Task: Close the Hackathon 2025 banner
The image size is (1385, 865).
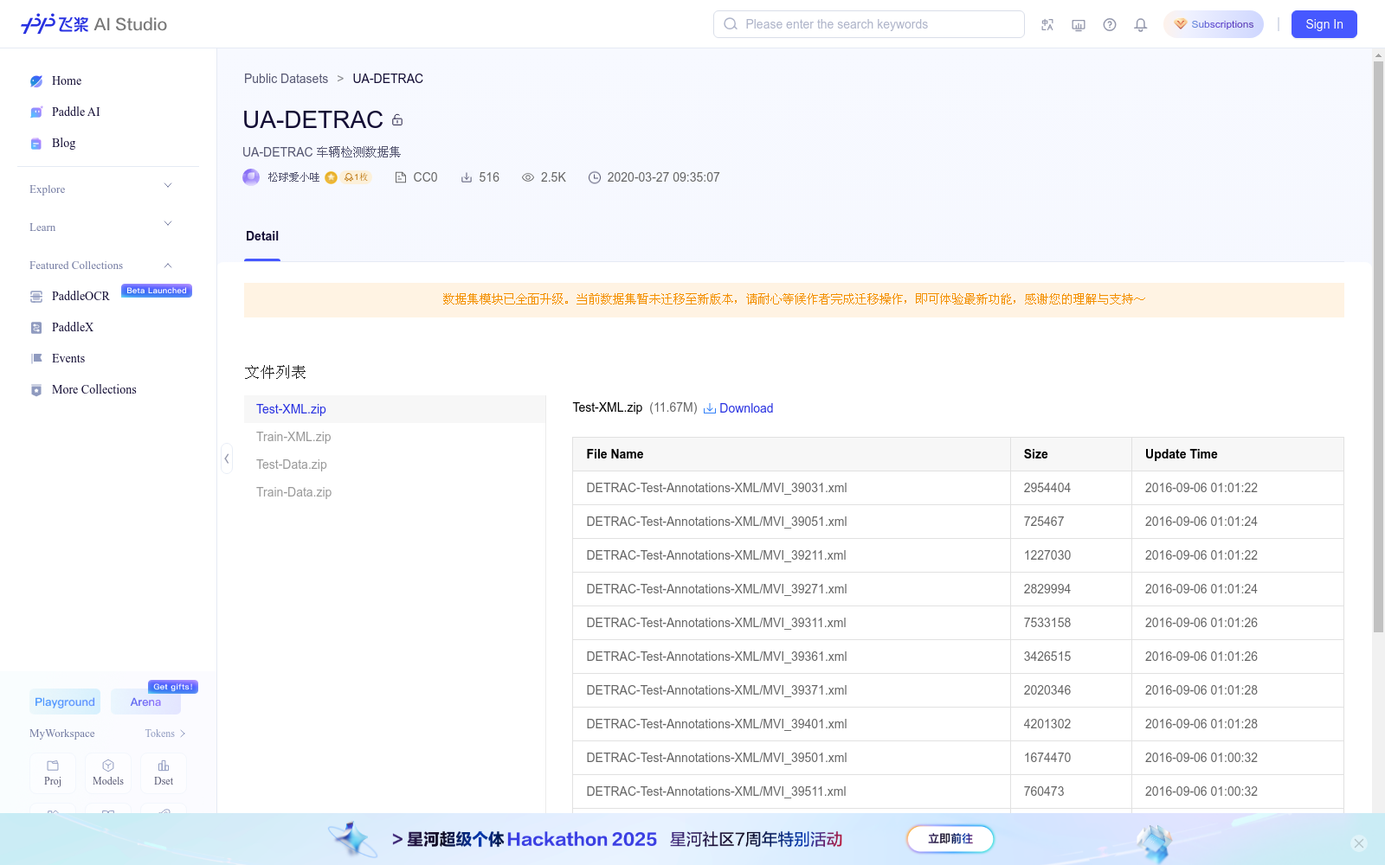Action: coord(1359,843)
